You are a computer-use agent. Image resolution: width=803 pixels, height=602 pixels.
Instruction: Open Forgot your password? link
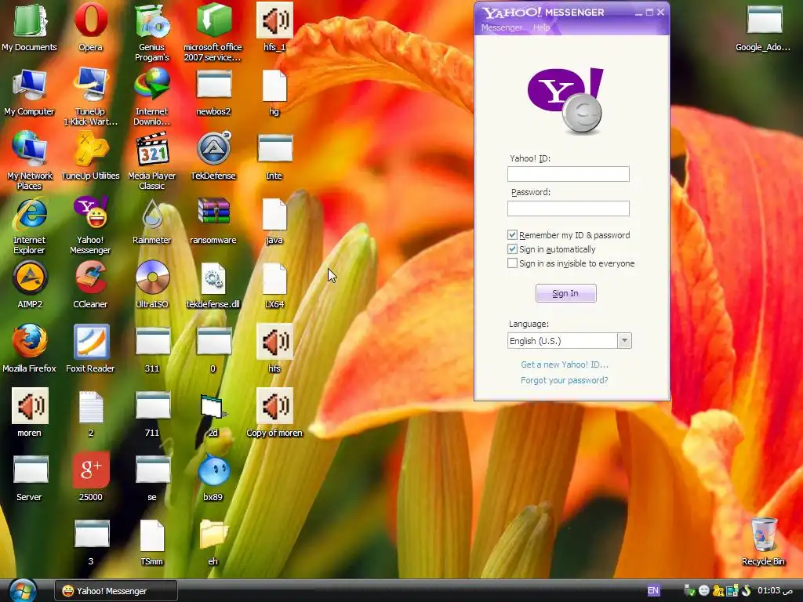pos(565,380)
